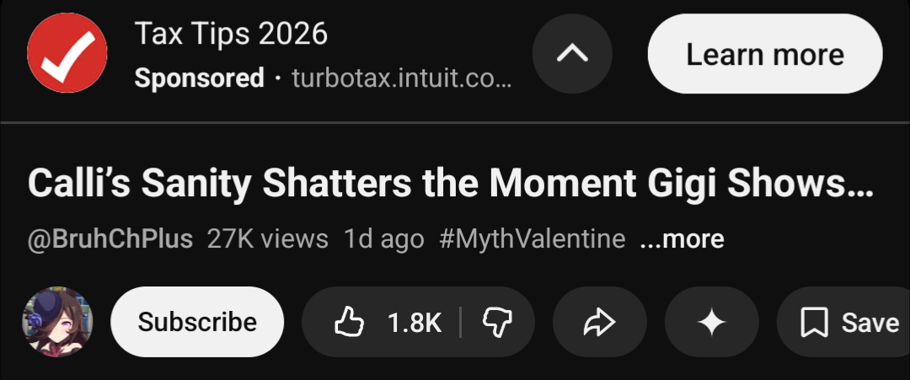Open the sparkle Ask AI button
This screenshot has width=910, height=380.
point(712,322)
